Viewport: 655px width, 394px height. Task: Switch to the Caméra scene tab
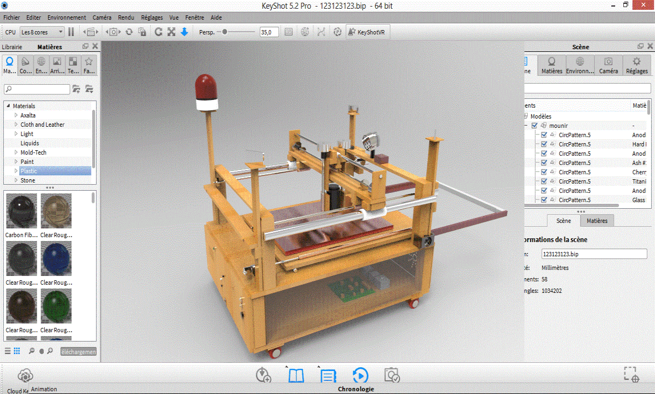[x=608, y=65]
